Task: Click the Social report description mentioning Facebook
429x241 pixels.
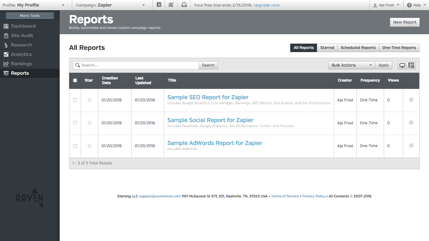Action: (x=231, y=126)
